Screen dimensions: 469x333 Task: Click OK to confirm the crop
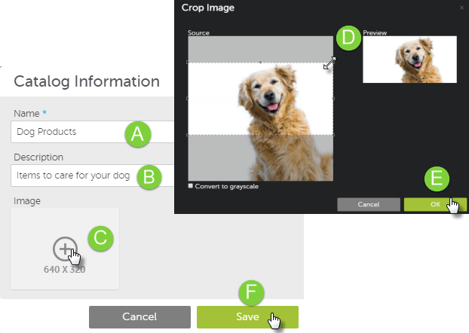point(434,203)
